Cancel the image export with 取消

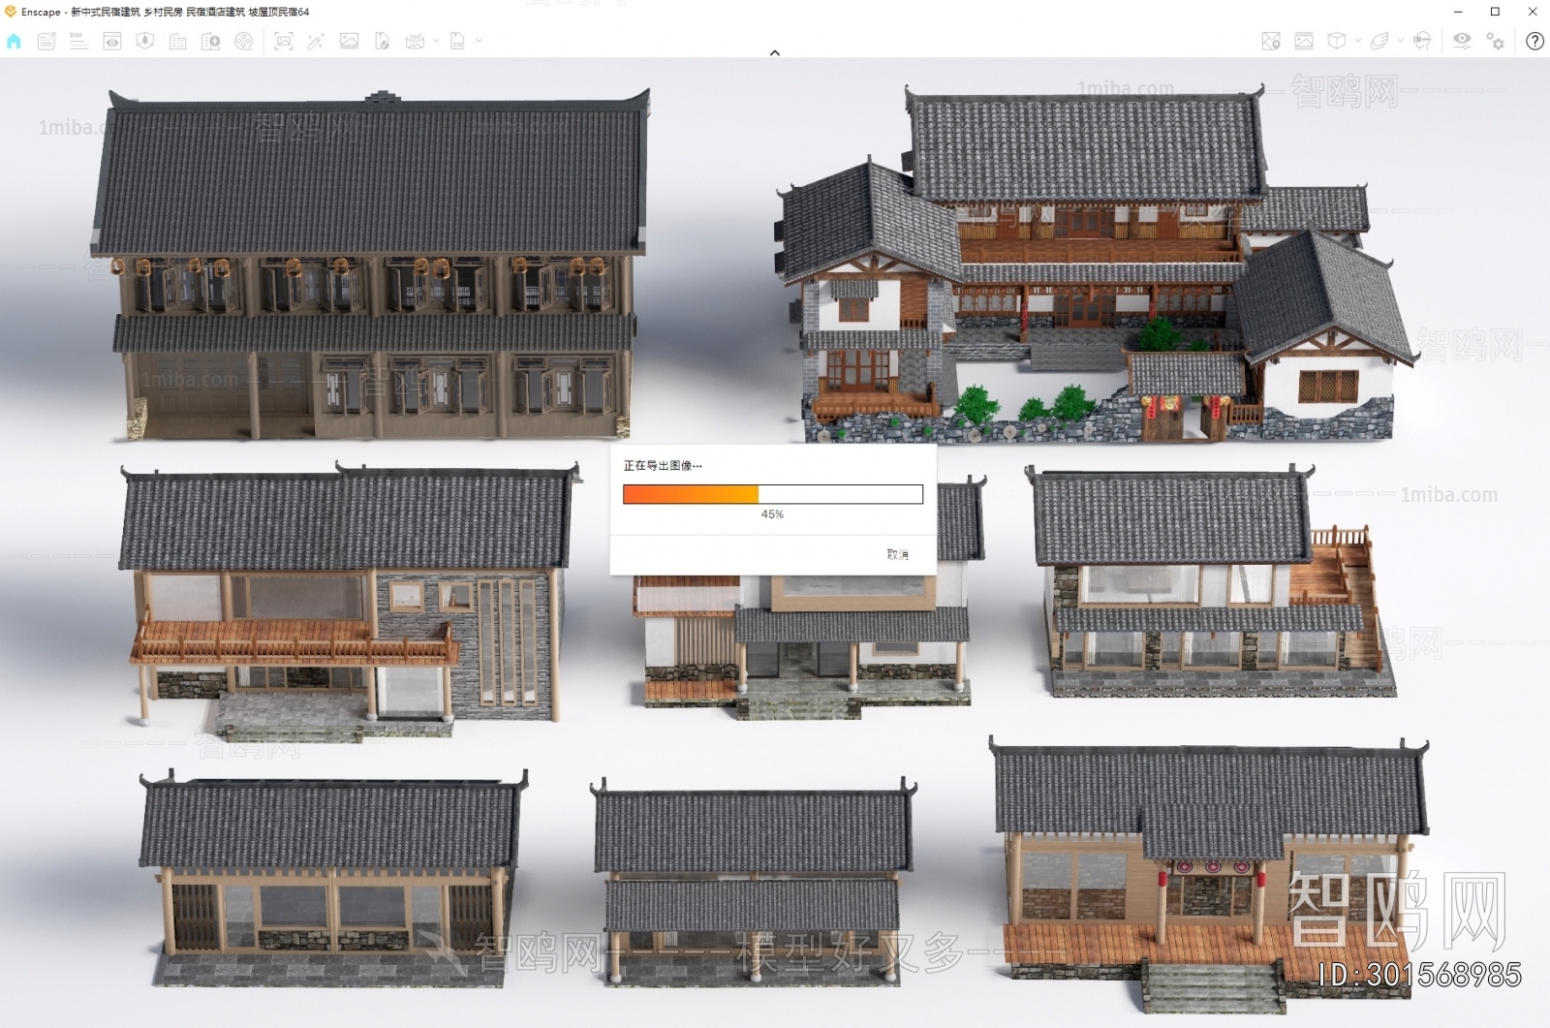(x=896, y=554)
